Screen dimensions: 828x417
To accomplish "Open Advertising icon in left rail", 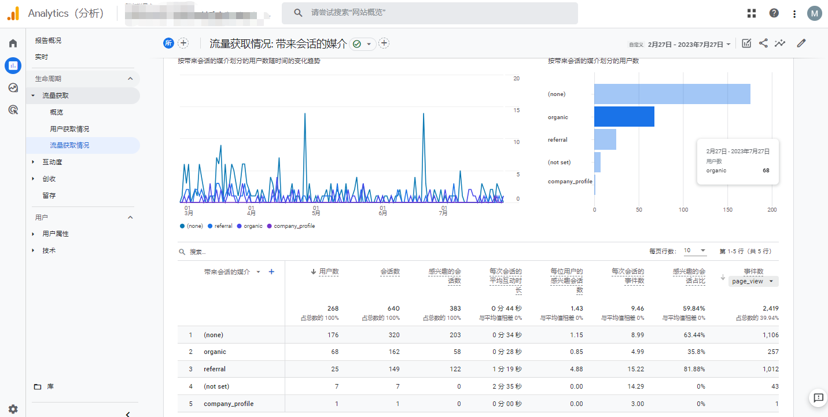I will click(13, 109).
